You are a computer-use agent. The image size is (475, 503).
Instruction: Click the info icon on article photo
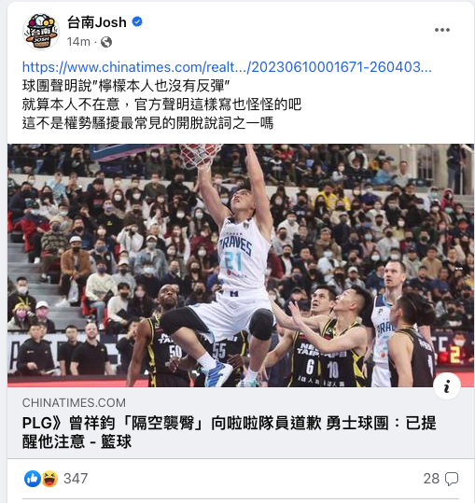point(447,386)
